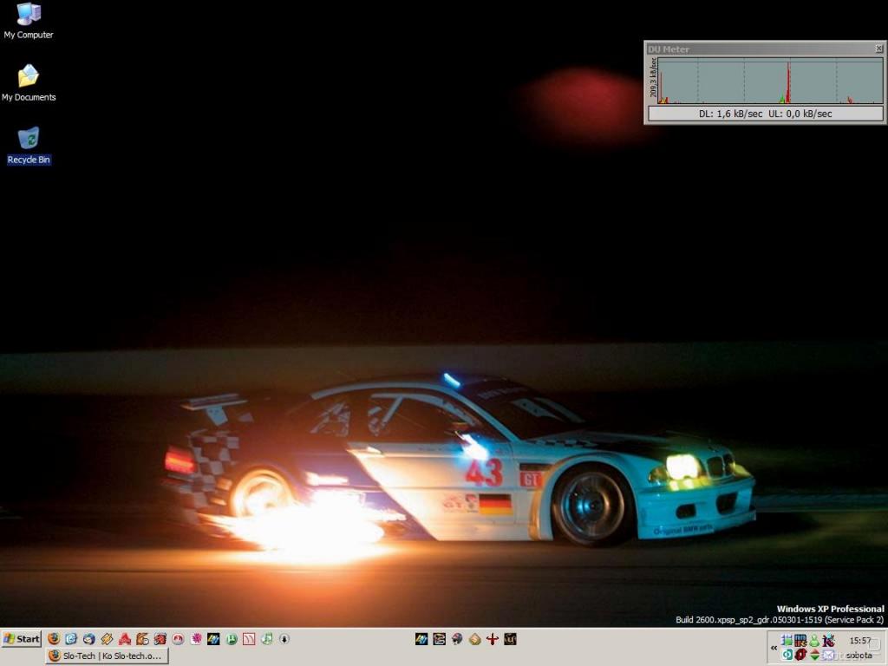Open the red dragon Quick Launch icon
Image resolution: width=888 pixels, height=666 pixels.
(x=160, y=639)
